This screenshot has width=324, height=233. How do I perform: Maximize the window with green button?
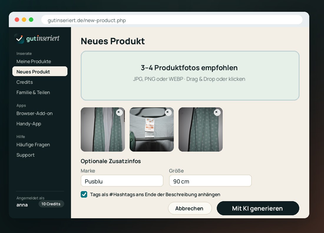point(31,20)
